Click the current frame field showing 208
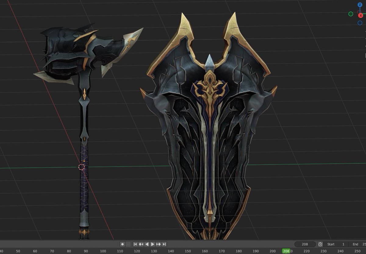 305,244
